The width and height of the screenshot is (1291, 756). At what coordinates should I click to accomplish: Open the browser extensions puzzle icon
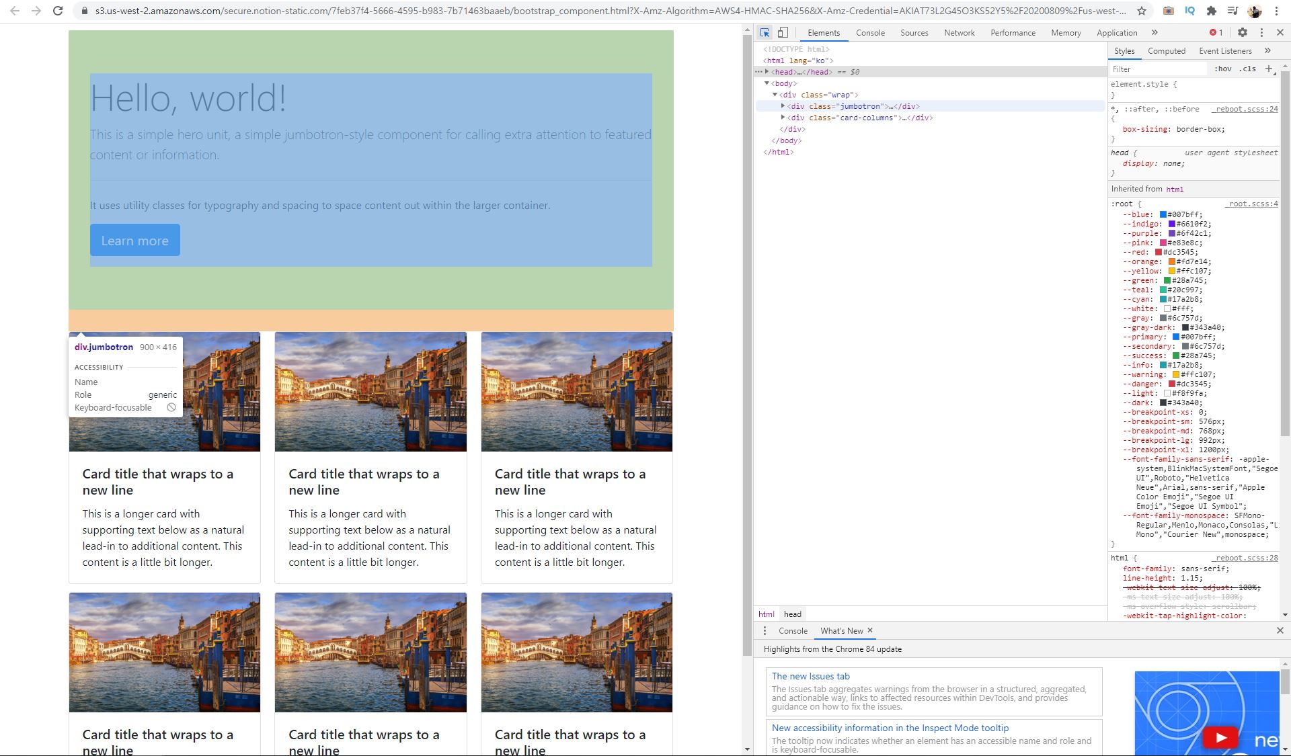tap(1211, 11)
